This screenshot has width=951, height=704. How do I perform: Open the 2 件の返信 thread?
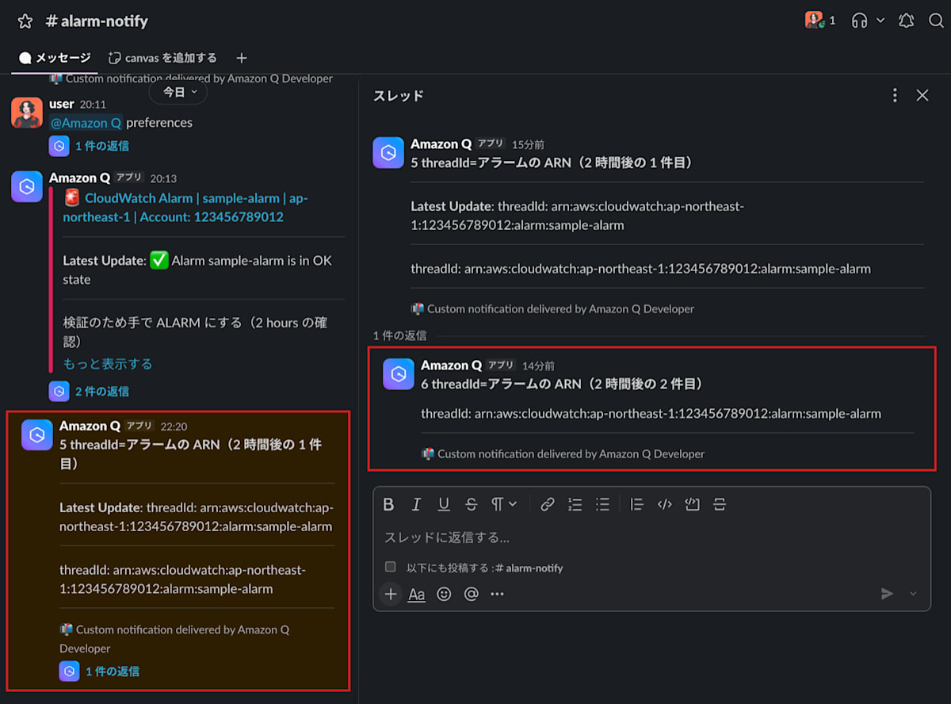(x=102, y=392)
